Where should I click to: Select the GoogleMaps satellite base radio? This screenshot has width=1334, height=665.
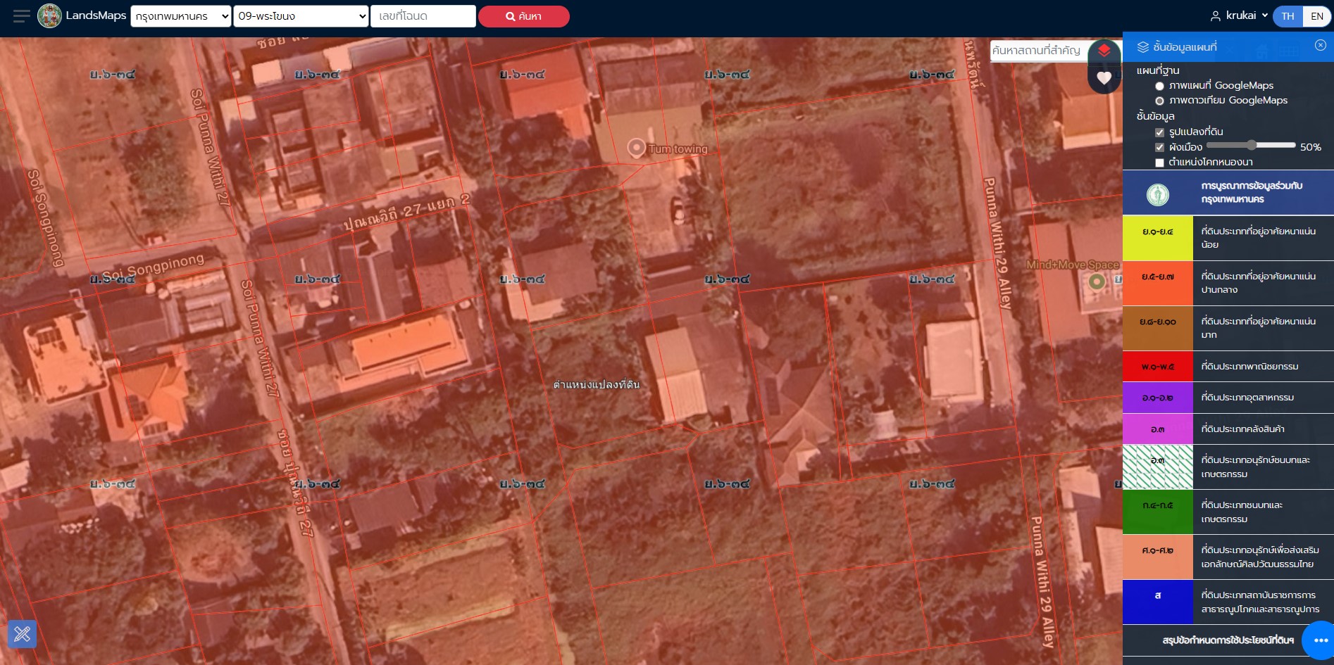point(1159,101)
